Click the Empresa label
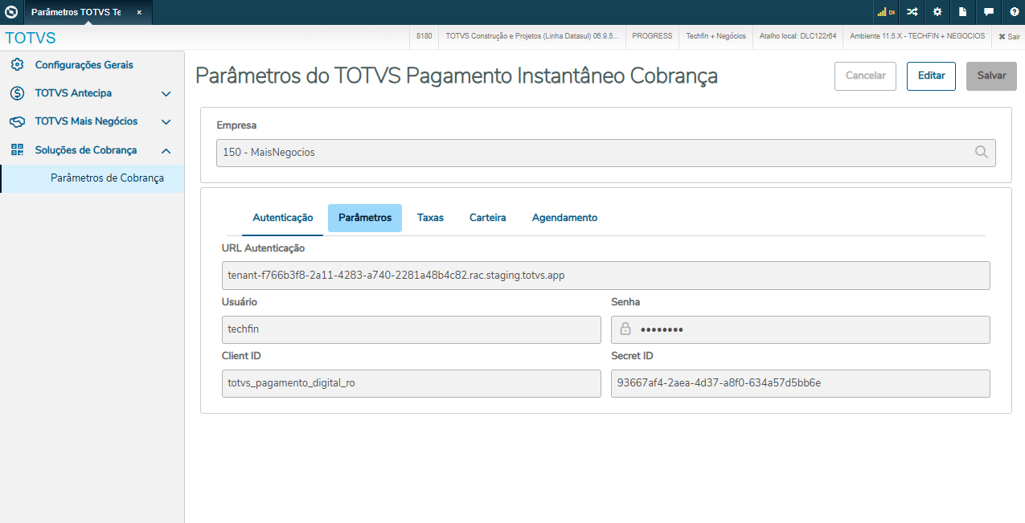This screenshot has height=523, width=1025. coord(236,125)
